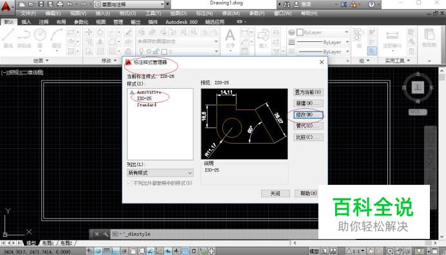The height and width of the screenshot is (255, 446).
Task: Open the Format (格式) menu
Action: point(128,14)
